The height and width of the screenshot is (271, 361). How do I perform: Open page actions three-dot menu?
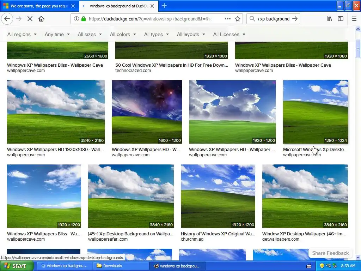tap(227, 19)
